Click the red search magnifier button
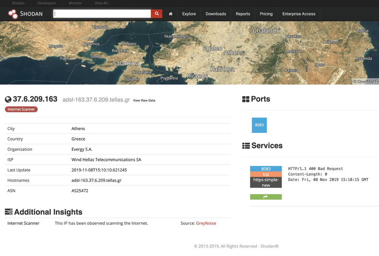Screen dimensions: 379x256 point(157,13)
